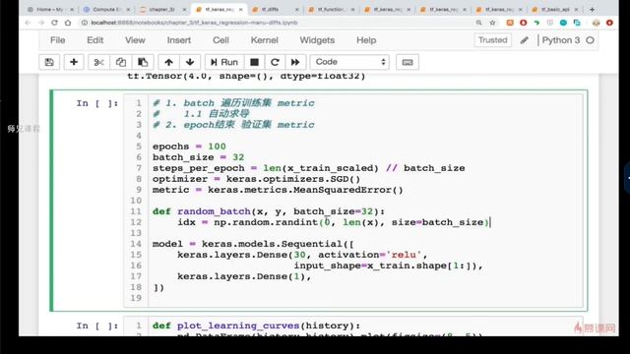
Task: Click the 'epochs = 100' code line
Action: pyautogui.click(x=189, y=147)
